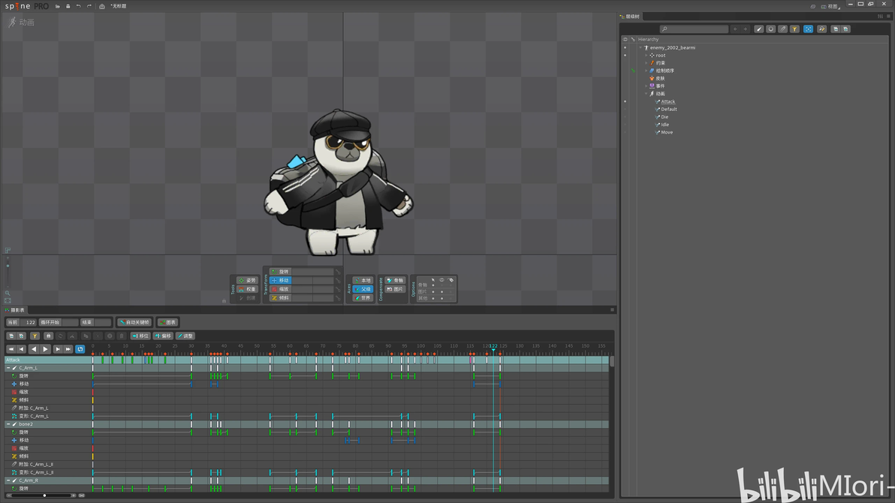Select the Die animation
The height and width of the screenshot is (503, 895).
(x=664, y=117)
